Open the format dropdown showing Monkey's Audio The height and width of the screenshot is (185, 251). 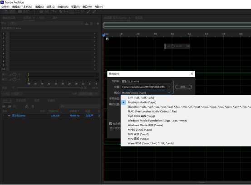click(146, 93)
